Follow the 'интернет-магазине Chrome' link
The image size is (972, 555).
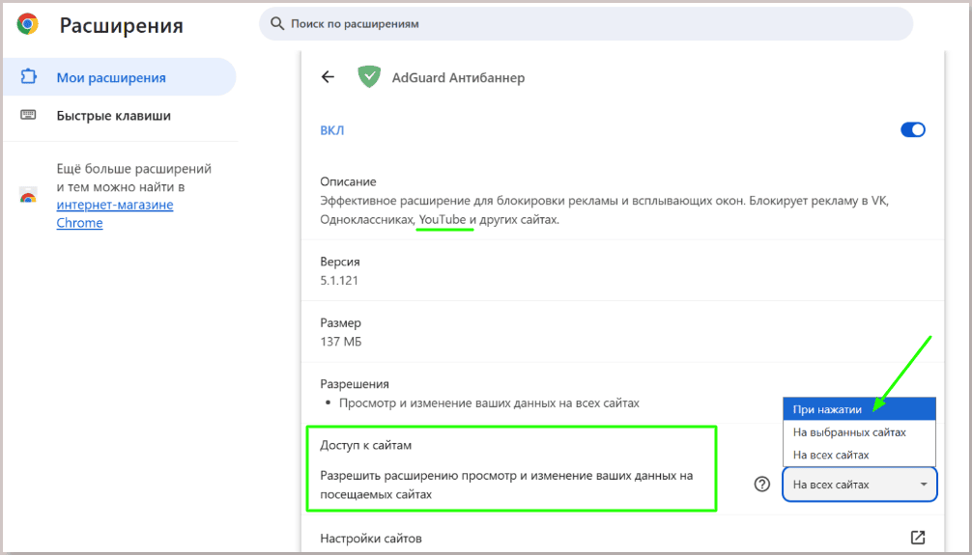pyautogui.click(x=115, y=213)
